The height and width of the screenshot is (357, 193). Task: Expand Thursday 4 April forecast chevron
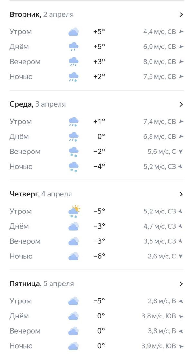click(181, 194)
